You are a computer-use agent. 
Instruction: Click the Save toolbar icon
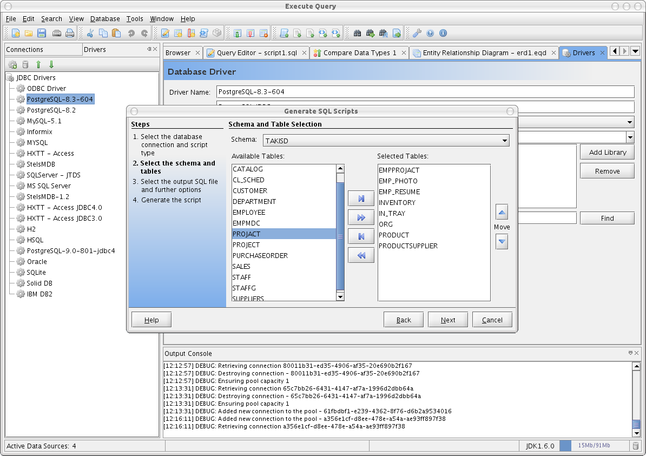pos(42,33)
